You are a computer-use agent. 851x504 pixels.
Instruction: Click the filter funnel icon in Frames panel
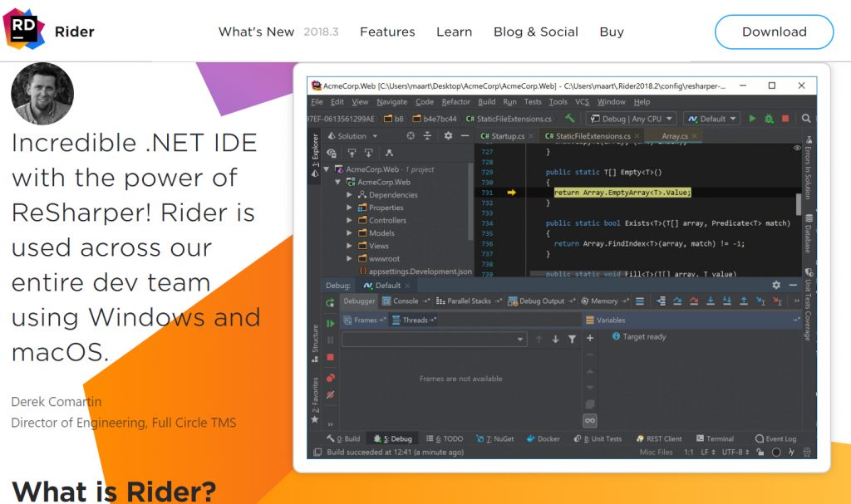[572, 339]
